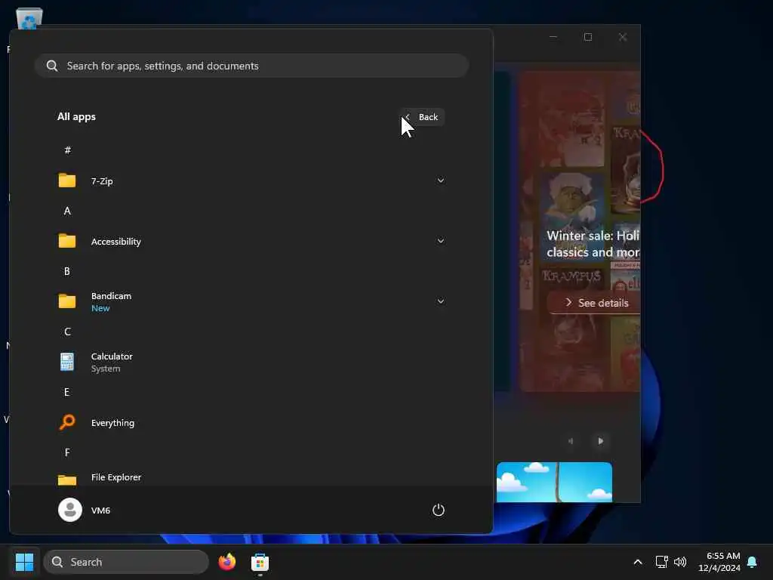Expand the 7-Zip folder chevron
The width and height of the screenshot is (773, 580).
441,180
